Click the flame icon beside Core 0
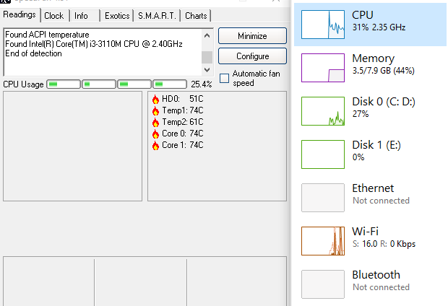The image size is (448, 306). [155, 134]
